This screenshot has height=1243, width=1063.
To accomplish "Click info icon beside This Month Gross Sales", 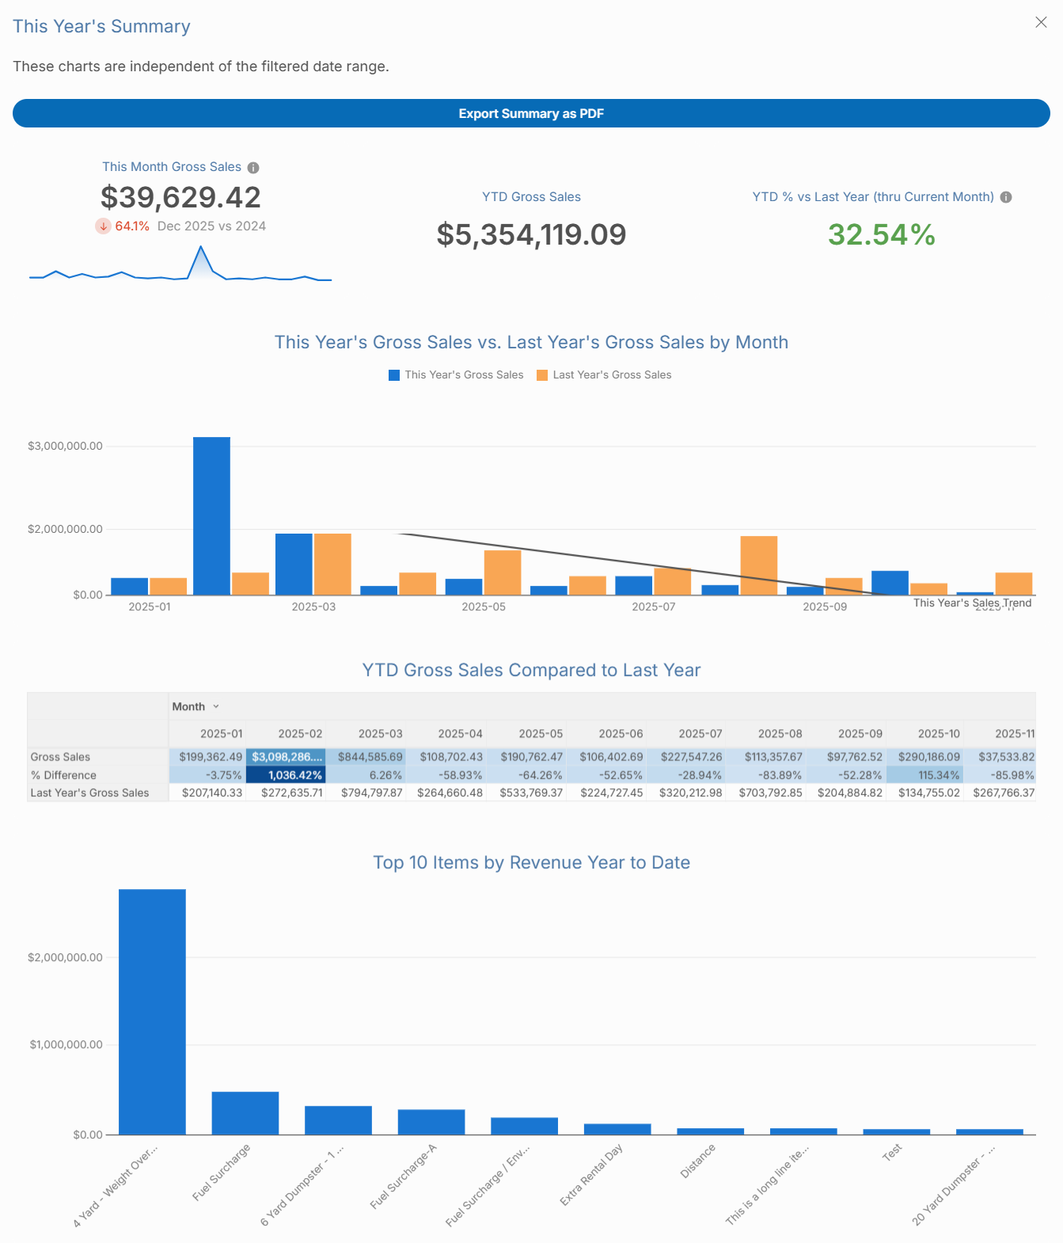I will (253, 168).
